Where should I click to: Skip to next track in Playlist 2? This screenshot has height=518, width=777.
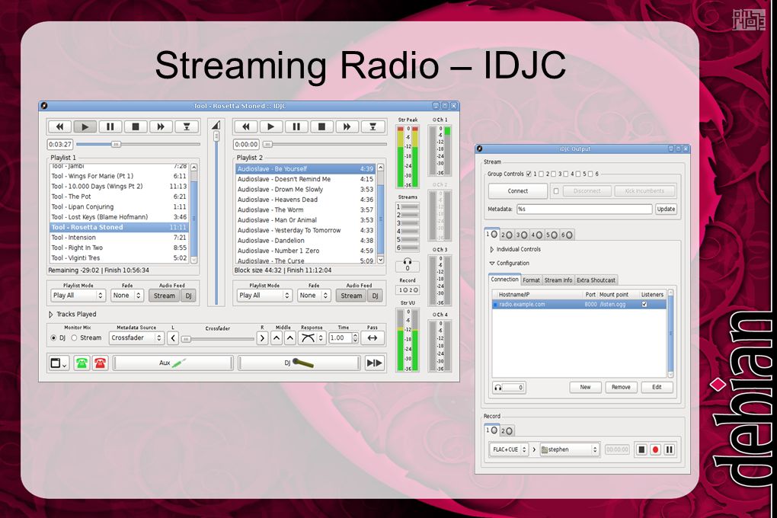(347, 127)
